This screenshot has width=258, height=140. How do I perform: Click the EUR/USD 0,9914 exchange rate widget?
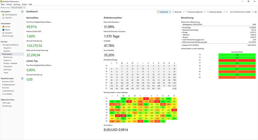pos(116,130)
